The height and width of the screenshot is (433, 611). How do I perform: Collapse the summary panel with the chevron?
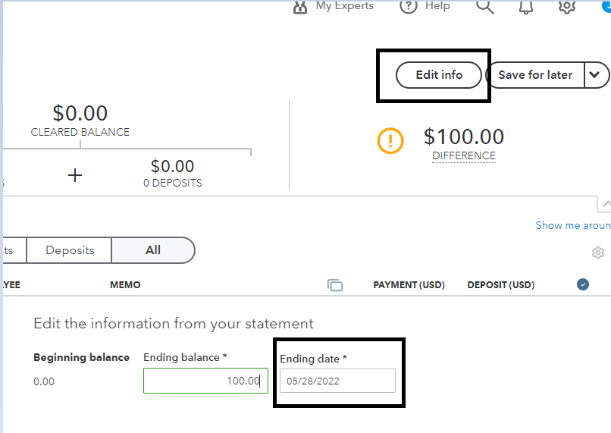click(x=605, y=204)
